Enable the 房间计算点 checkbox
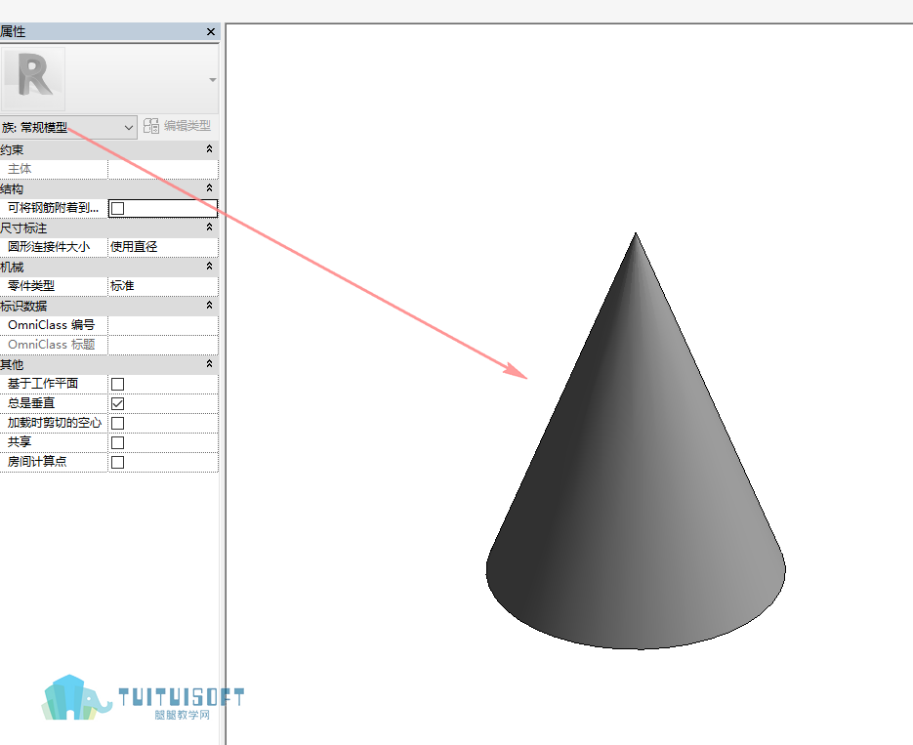The image size is (913, 745). [x=117, y=462]
